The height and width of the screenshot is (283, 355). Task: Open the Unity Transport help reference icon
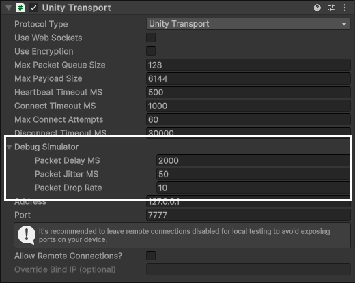[317, 8]
